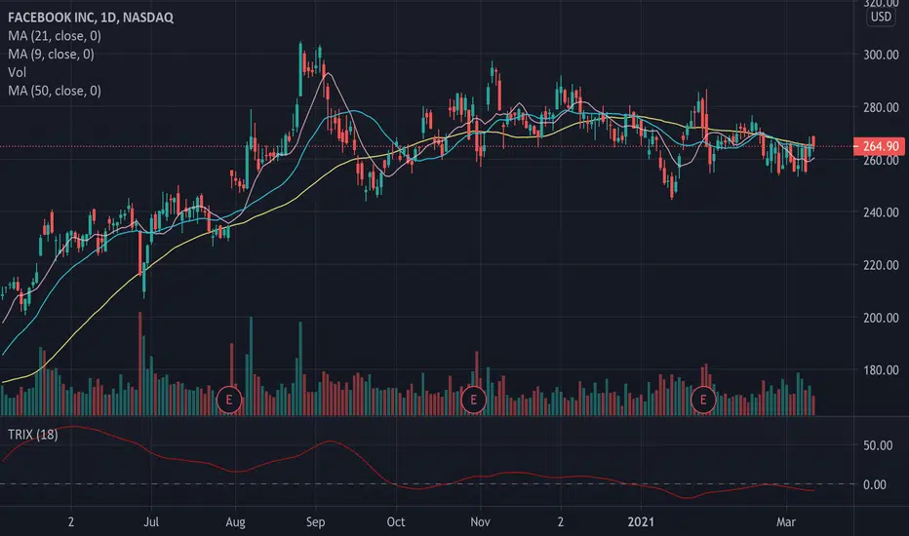Select the TRIX (18) indicator label
This screenshot has height=536, width=909.
[32, 435]
